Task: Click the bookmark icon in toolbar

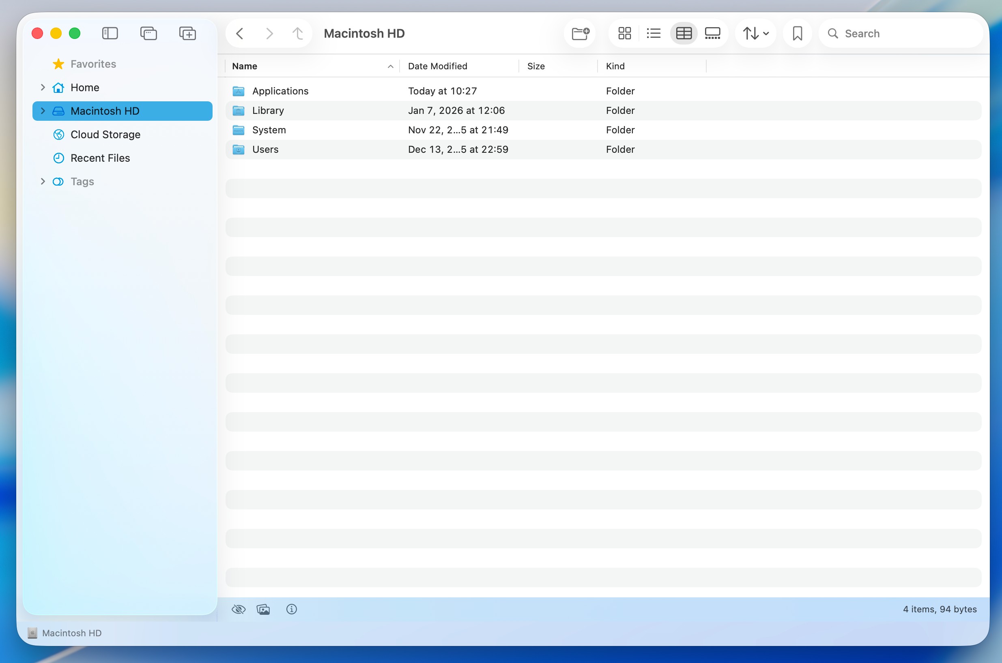Action: click(797, 33)
